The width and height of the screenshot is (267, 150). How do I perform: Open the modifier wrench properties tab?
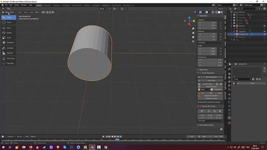(x=229, y=98)
